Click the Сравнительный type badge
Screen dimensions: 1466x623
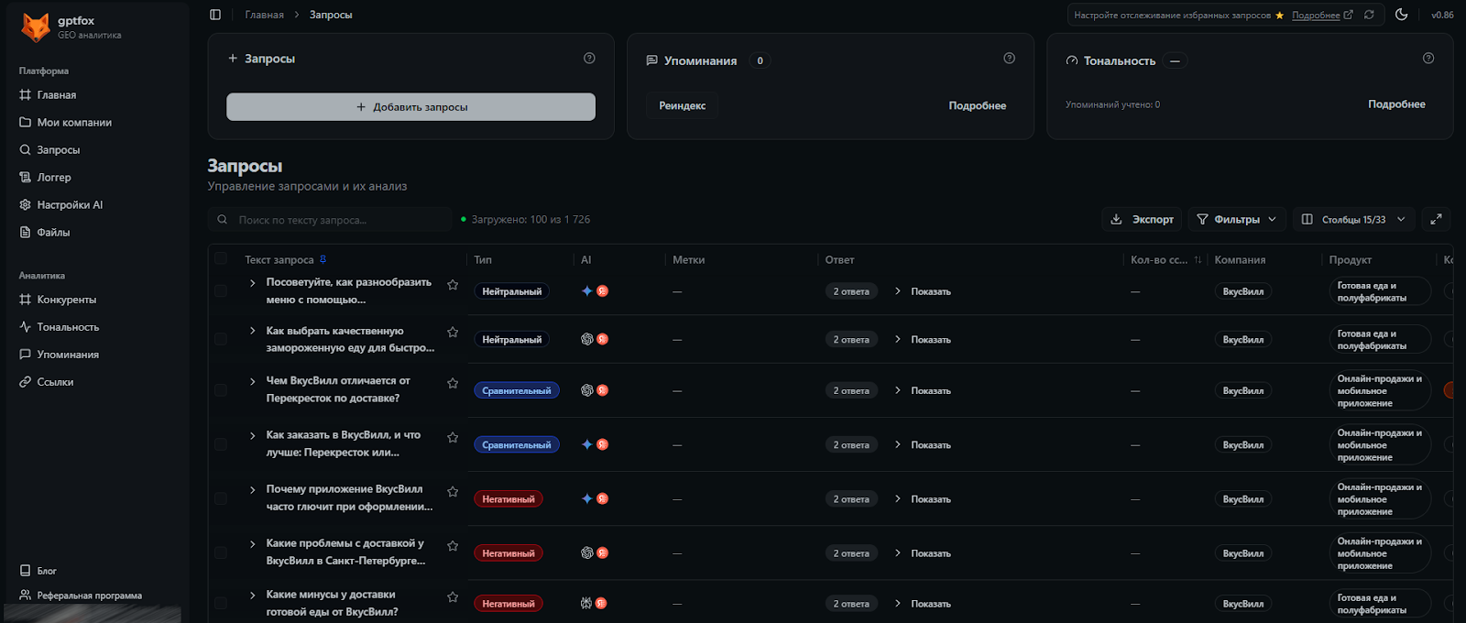516,390
